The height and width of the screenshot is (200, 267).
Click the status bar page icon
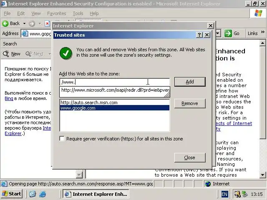(4, 184)
